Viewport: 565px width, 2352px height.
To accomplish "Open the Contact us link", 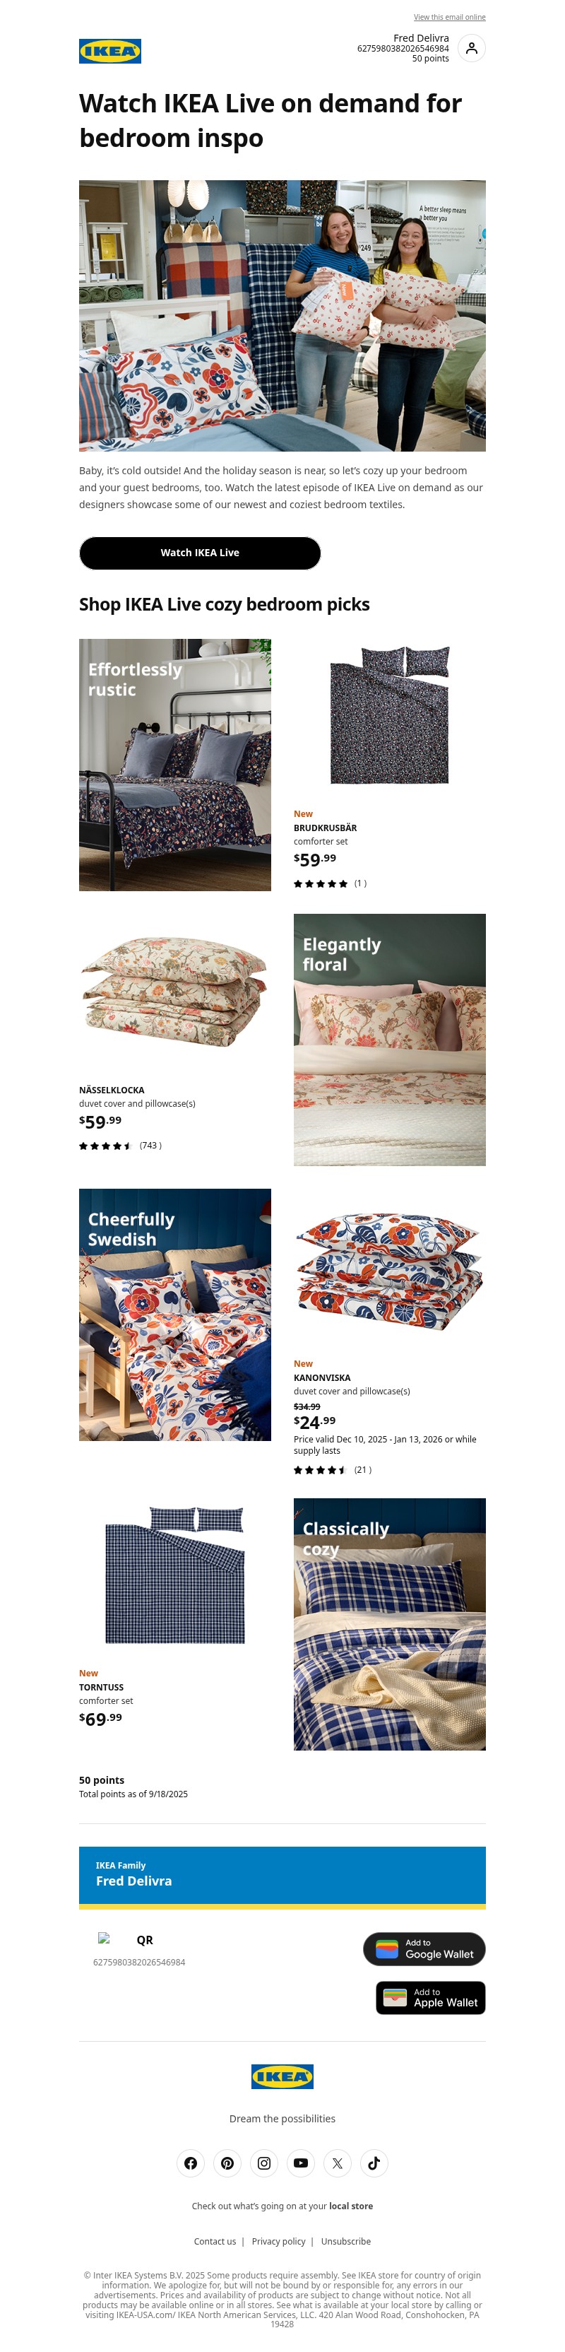I will pyautogui.click(x=215, y=2242).
